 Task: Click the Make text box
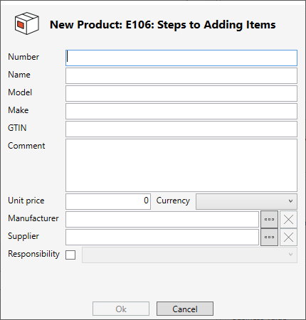(181, 111)
